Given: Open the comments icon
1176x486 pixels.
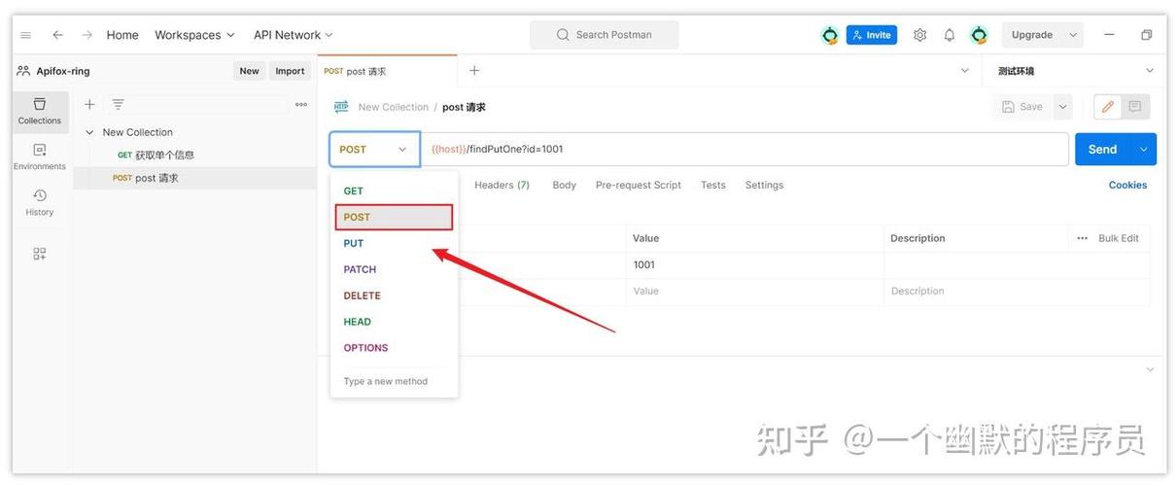Looking at the screenshot, I should (1135, 107).
